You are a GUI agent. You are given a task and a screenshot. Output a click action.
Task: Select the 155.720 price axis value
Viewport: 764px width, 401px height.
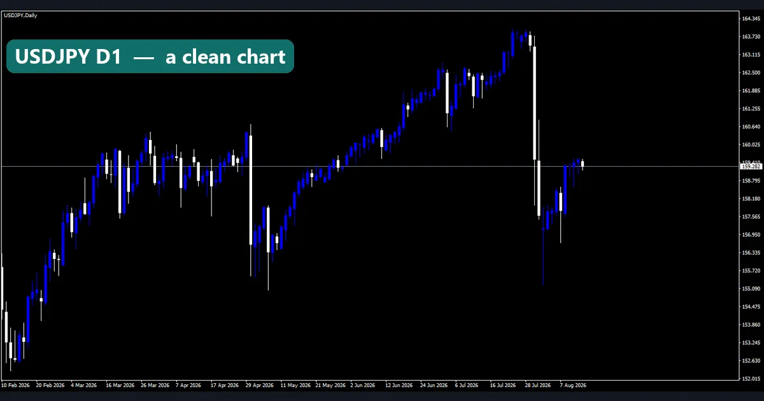[x=751, y=271]
